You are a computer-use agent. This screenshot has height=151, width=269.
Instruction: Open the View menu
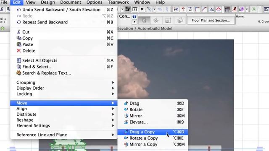coord(31,2)
